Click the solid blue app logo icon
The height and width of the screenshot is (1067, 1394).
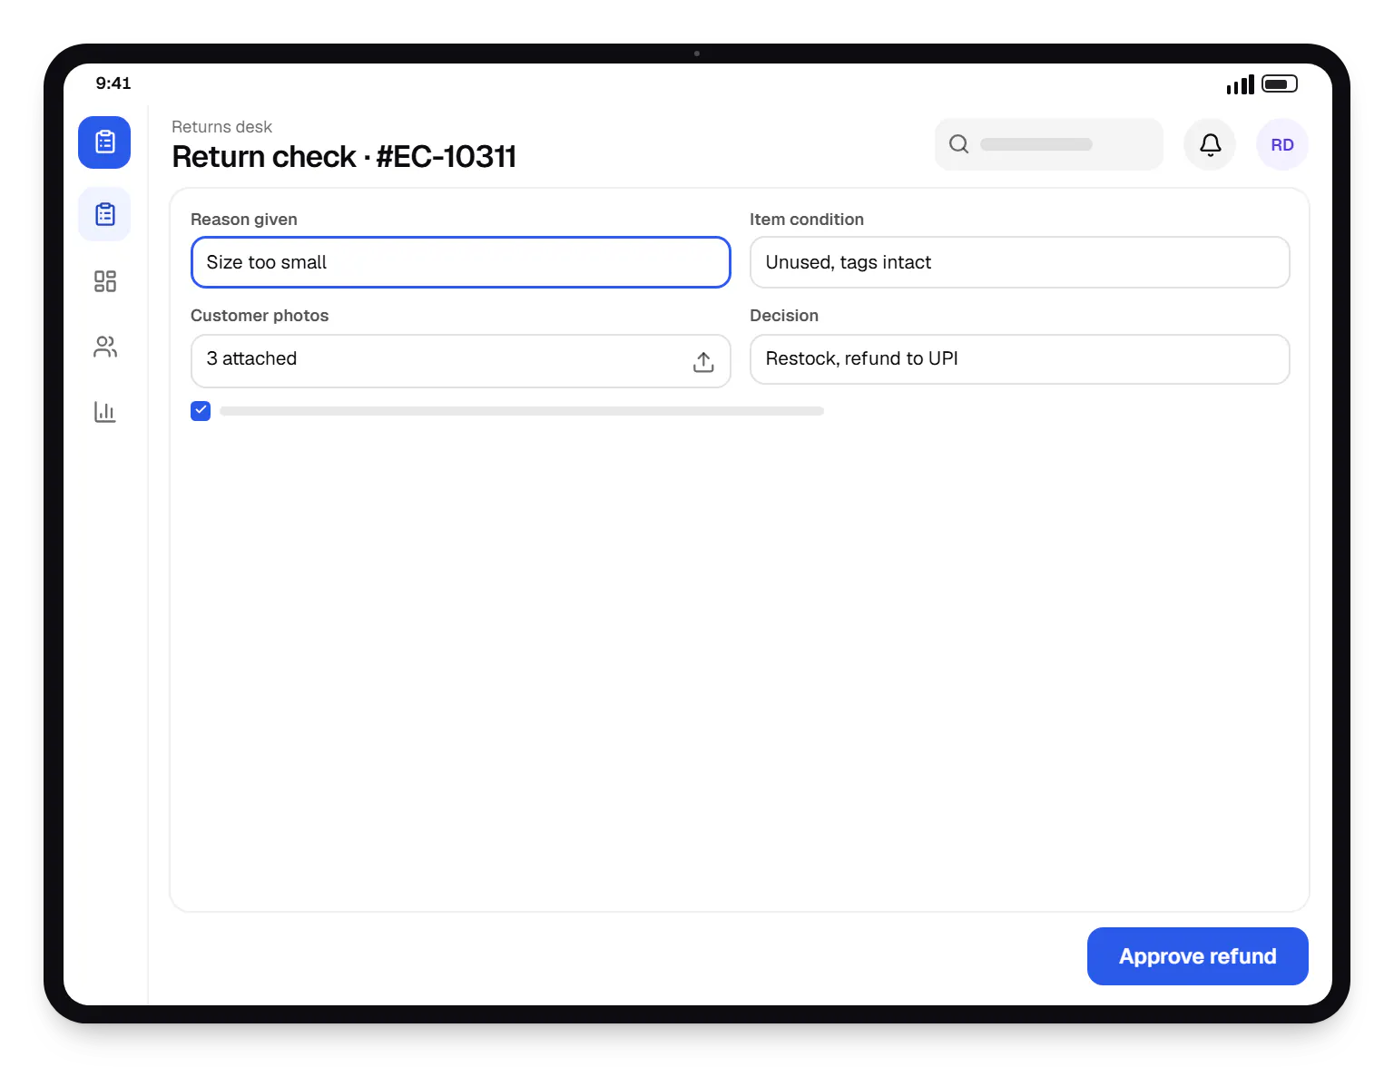pos(104,142)
